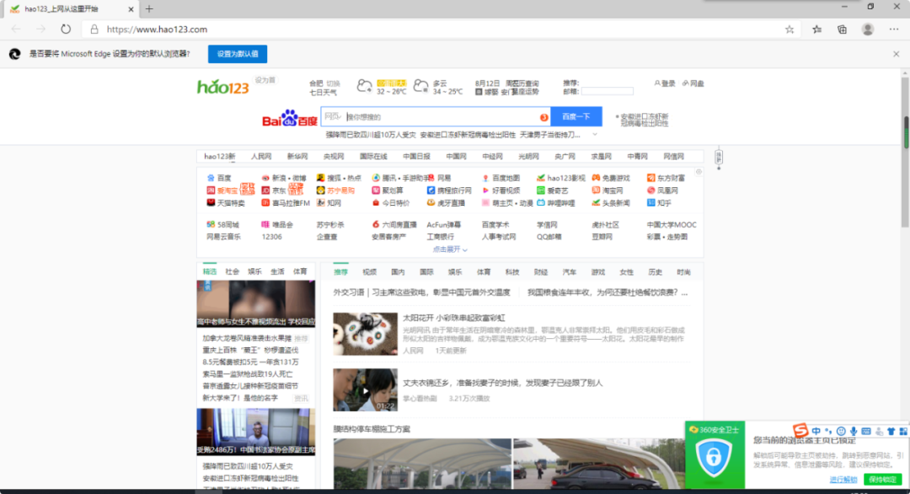The width and height of the screenshot is (910, 494).
Task: Click the hao123 logo
Action: pos(222,87)
